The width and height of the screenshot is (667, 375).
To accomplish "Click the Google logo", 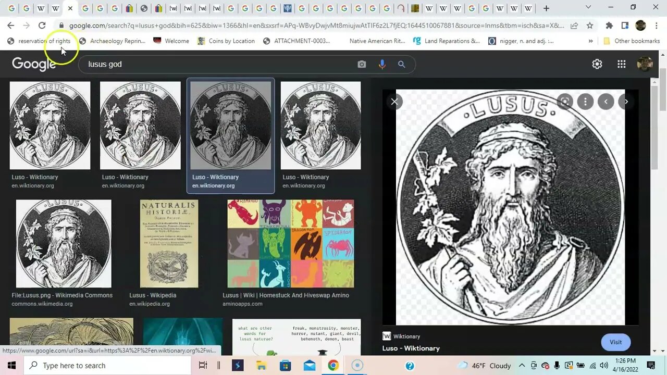I will pyautogui.click(x=34, y=64).
